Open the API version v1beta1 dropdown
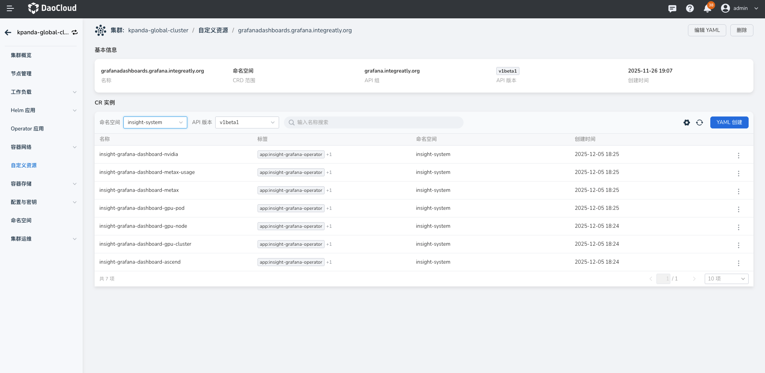765x373 pixels. pyautogui.click(x=247, y=122)
